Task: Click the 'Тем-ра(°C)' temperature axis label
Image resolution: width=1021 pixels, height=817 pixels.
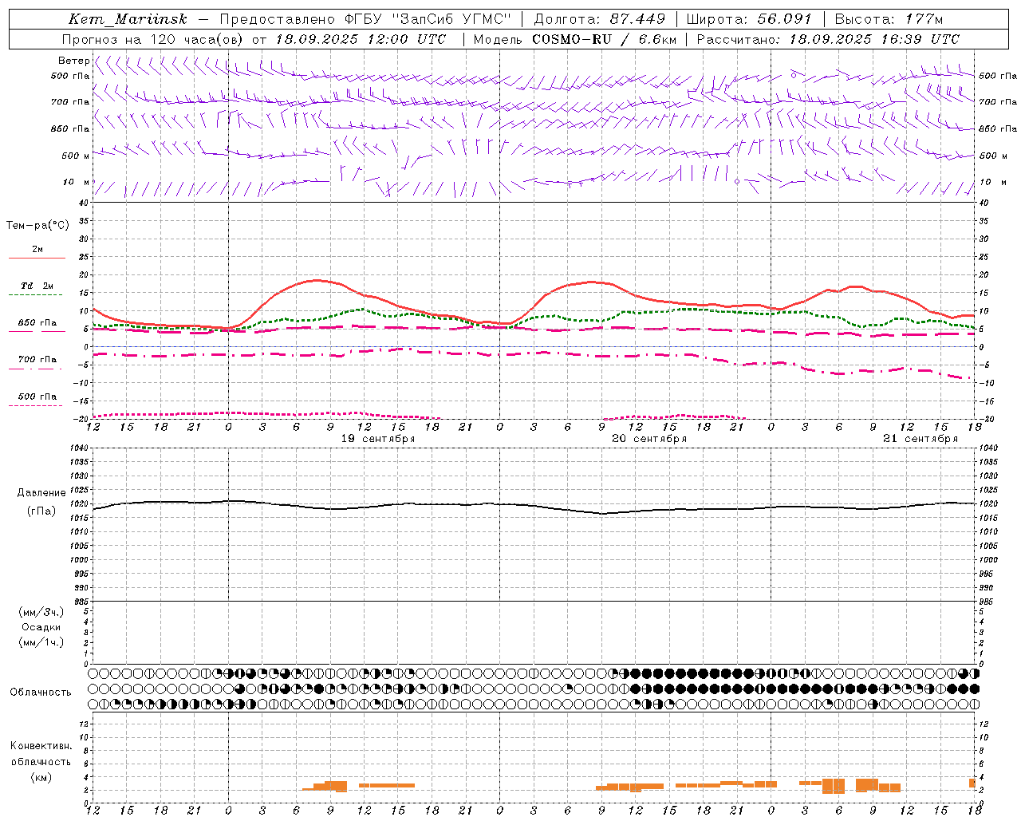Action: (x=37, y=226)
